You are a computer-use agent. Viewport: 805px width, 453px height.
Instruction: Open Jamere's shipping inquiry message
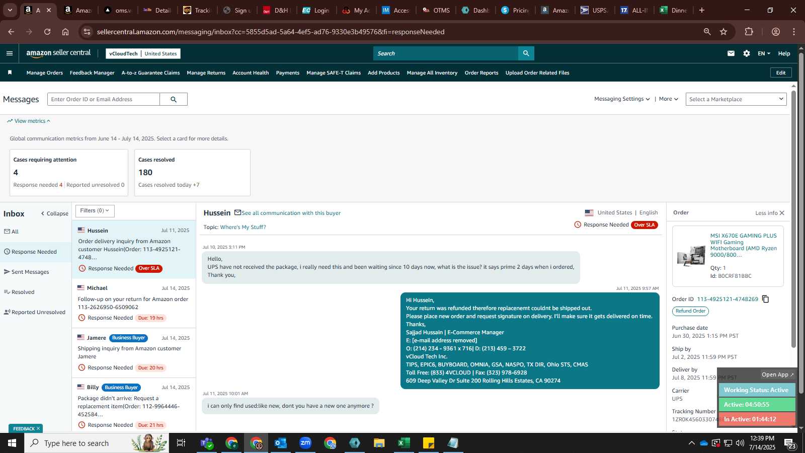point(134,352)
